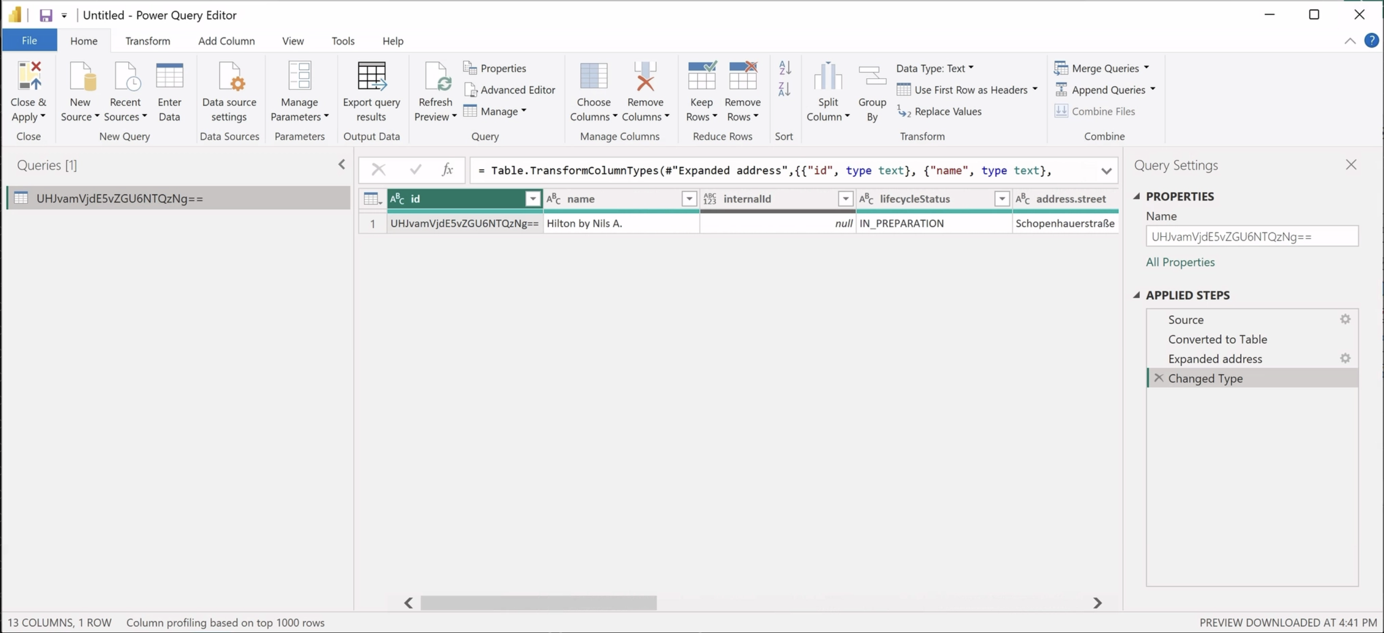Open the lifecycleStatus column filter dropdown
Screen dimensions: 1384x633
click(1001, 199)
